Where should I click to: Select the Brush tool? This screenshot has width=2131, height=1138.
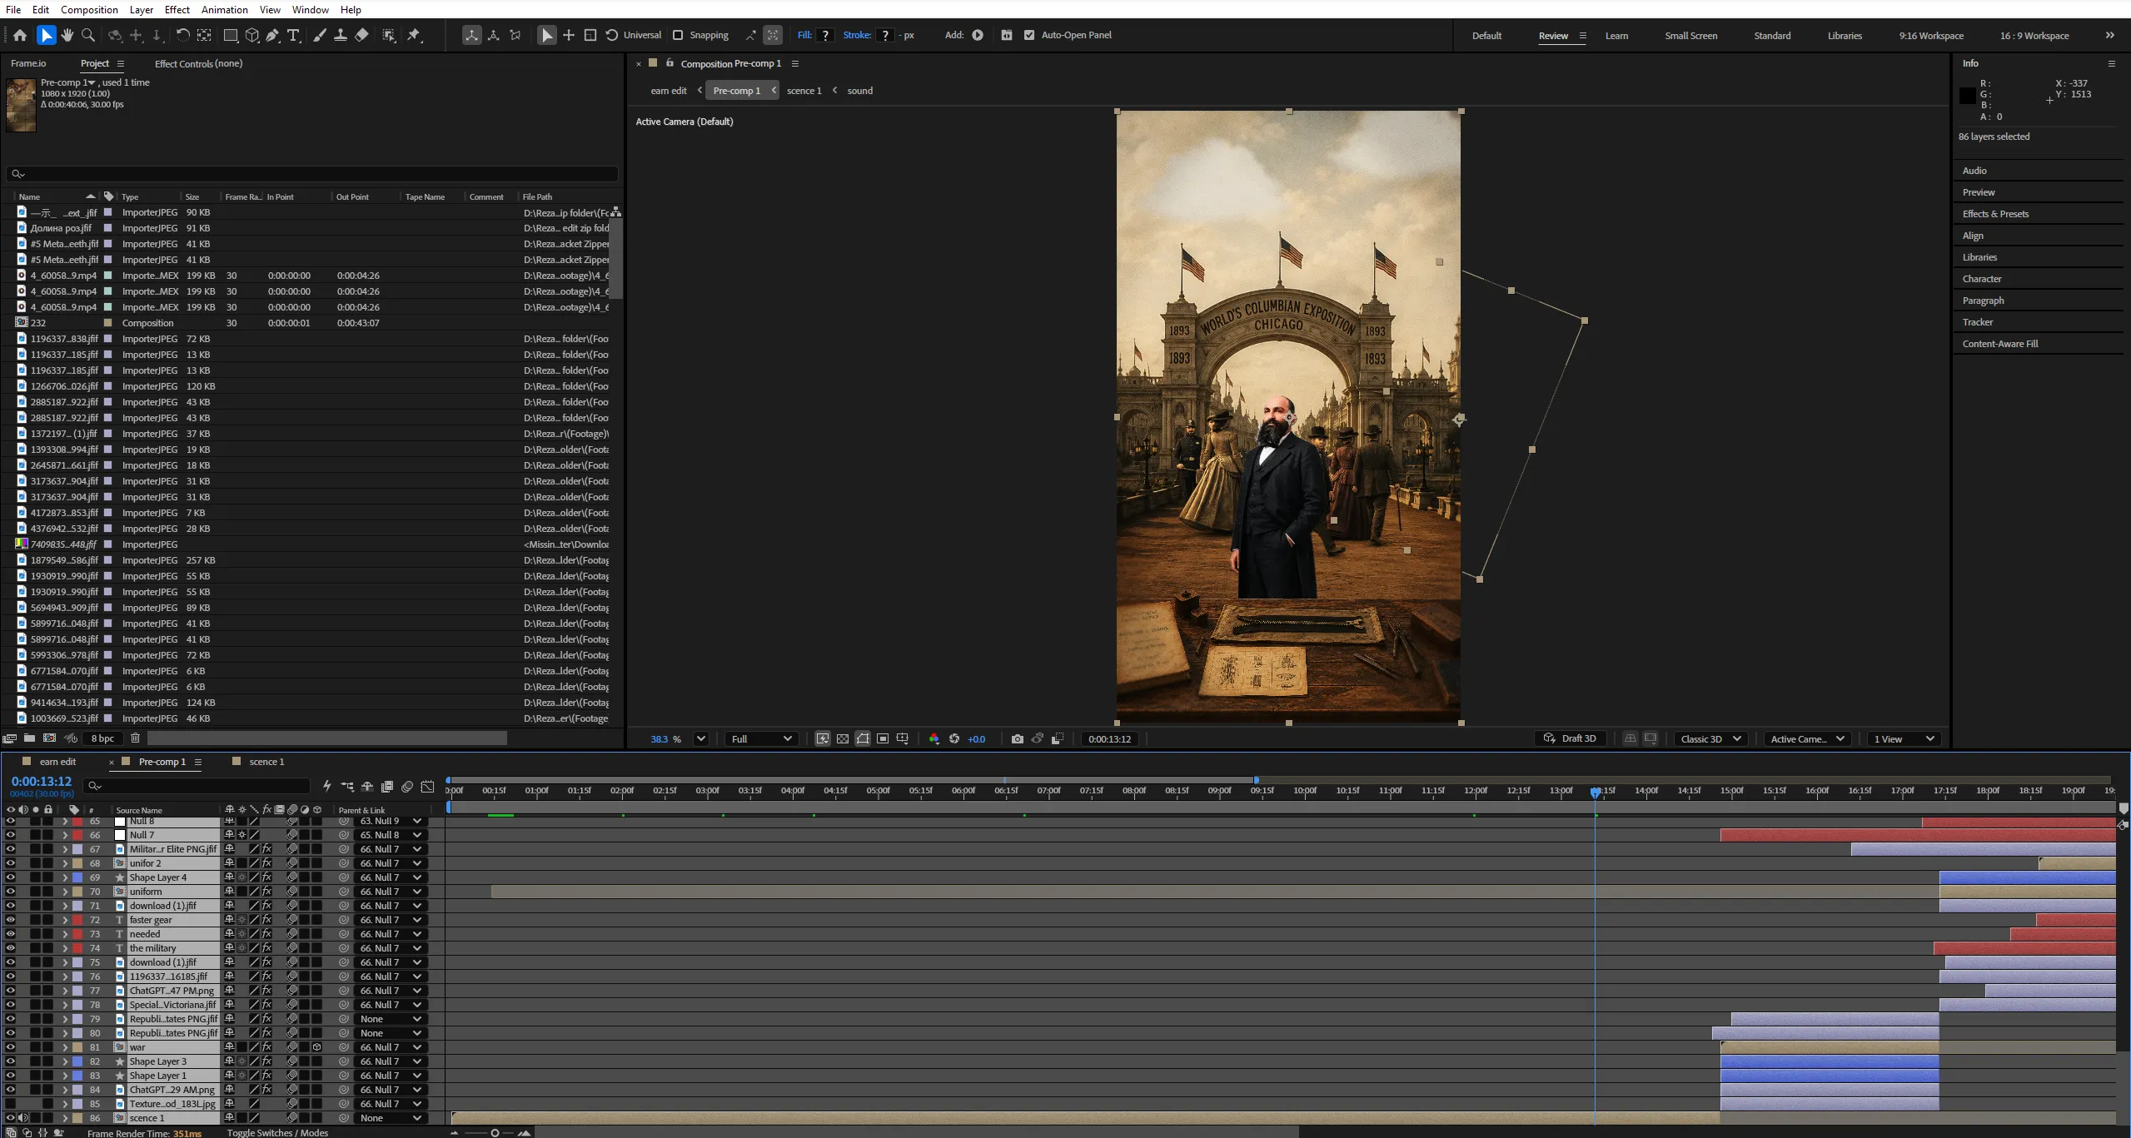(x=319, y=35)
